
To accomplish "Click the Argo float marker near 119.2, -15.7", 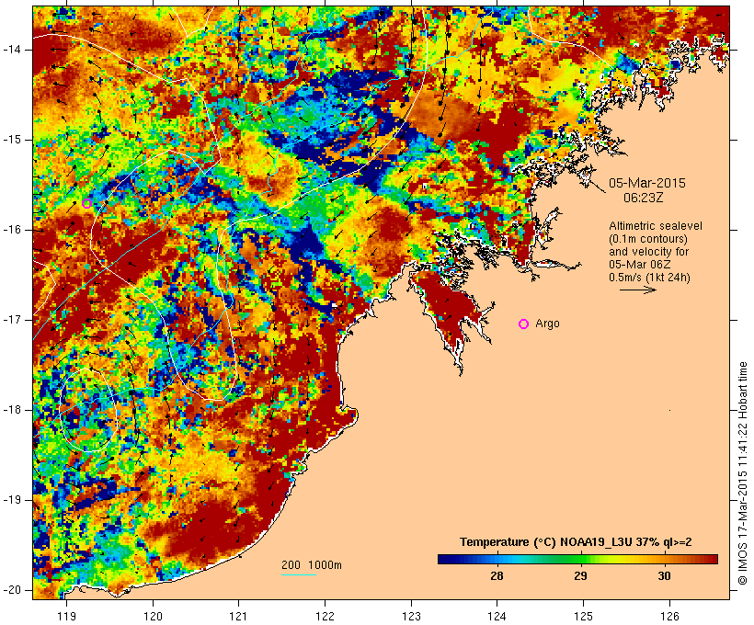I will 86,203.
